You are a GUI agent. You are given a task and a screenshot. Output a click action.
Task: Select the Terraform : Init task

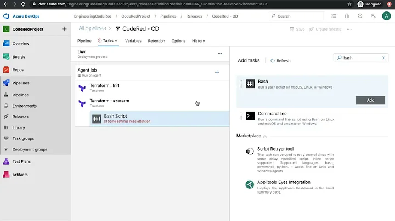(152, 88)
